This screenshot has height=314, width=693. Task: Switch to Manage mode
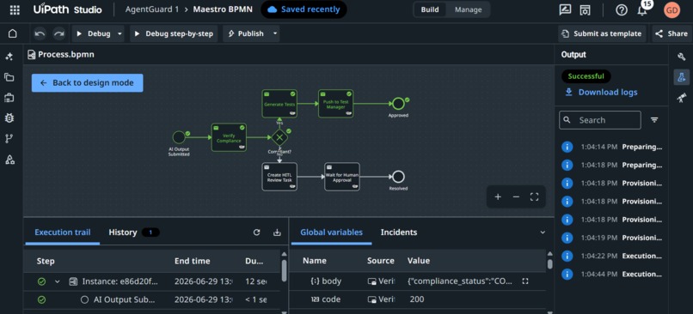pos(468,9)
